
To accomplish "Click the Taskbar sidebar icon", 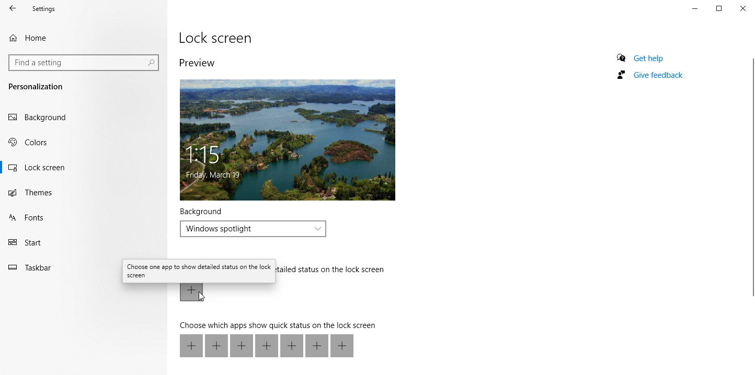I will coord(13,268).
